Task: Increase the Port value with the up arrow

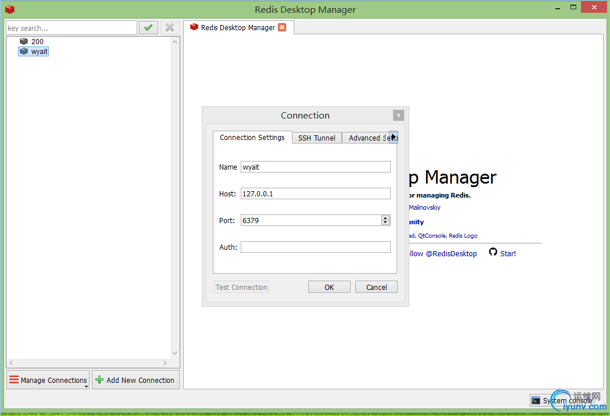Action: [386, 218]
